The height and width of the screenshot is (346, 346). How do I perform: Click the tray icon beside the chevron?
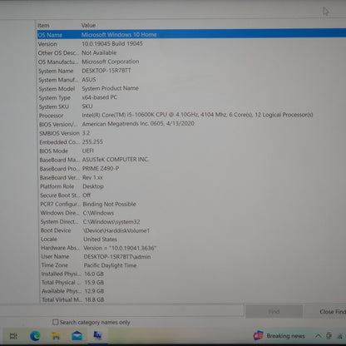(329, 336)
